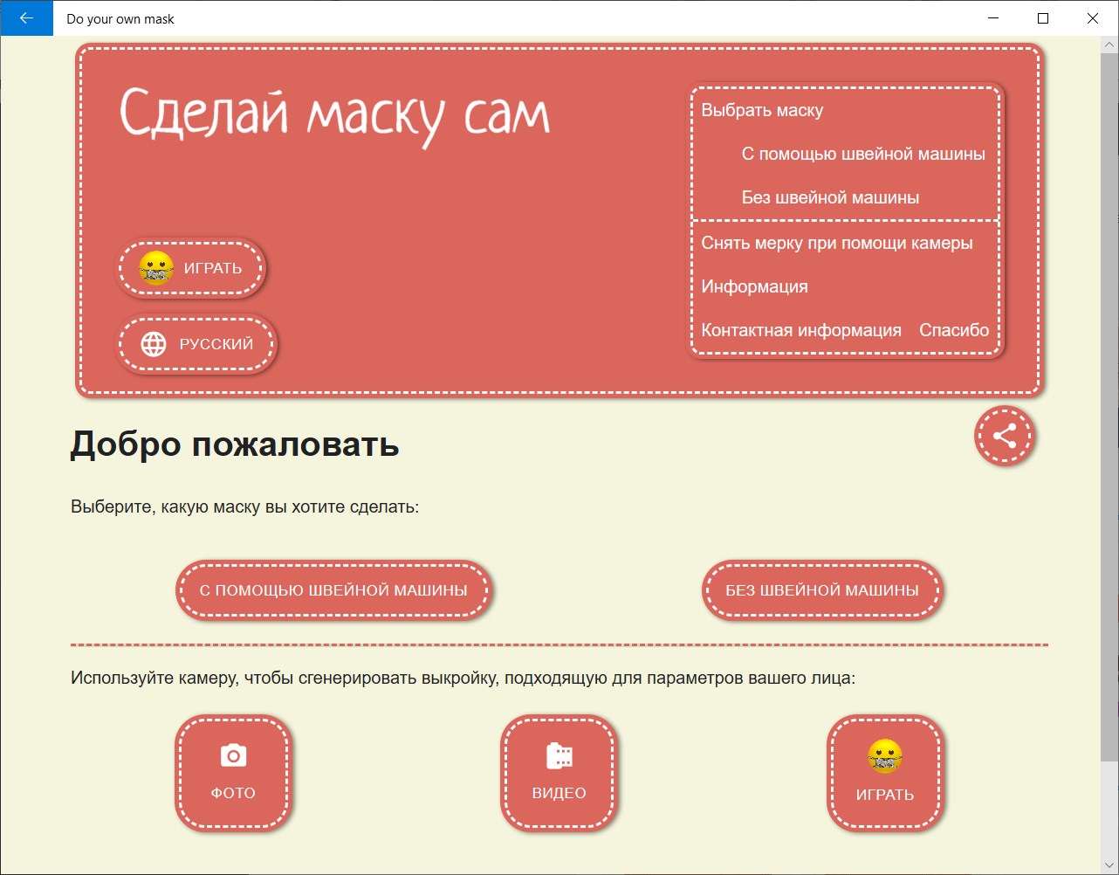1119x875 pixels.
Task: Click the scrollbar up arrow
Action: (1109, 44)
